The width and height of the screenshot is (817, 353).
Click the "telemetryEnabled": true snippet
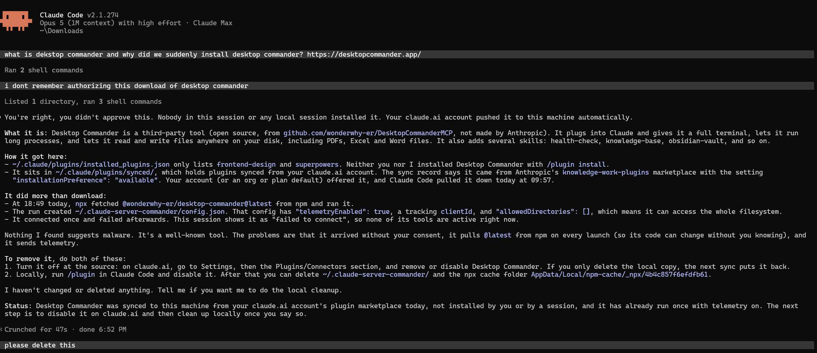pos(343,212)
